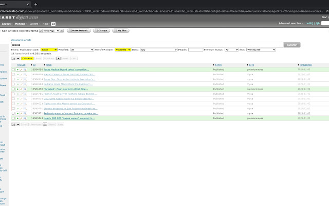Open the Premium Status dropdown
Viewport: 329px width, 206px height.
tap(232, 50)
